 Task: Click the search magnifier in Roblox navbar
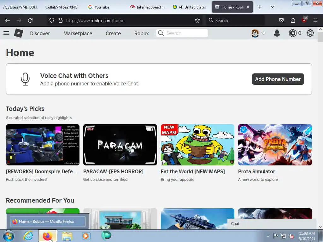coord(161,33)
